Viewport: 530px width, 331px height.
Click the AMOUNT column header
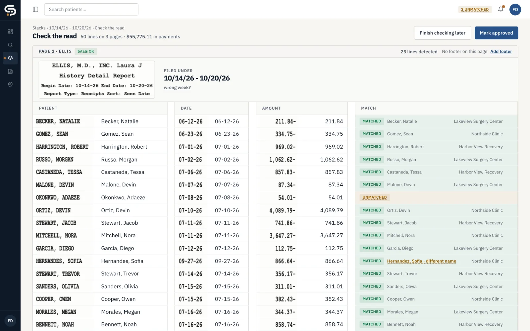coord(271,108)
